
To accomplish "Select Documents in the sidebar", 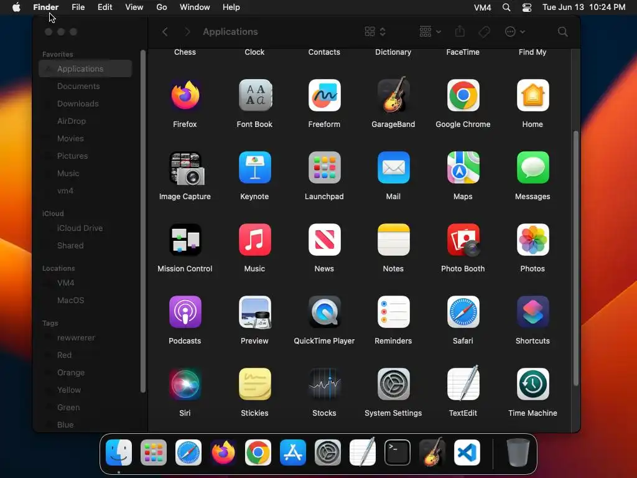I will [x=85, y=86].
